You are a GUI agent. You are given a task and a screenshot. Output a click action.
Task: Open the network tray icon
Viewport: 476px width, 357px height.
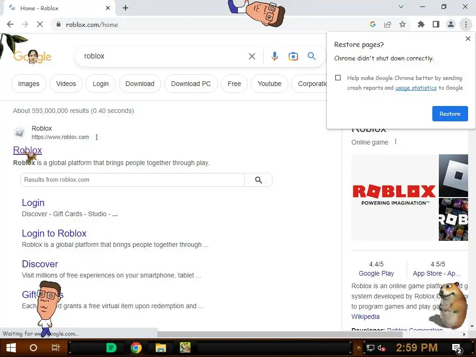point(370,348)
